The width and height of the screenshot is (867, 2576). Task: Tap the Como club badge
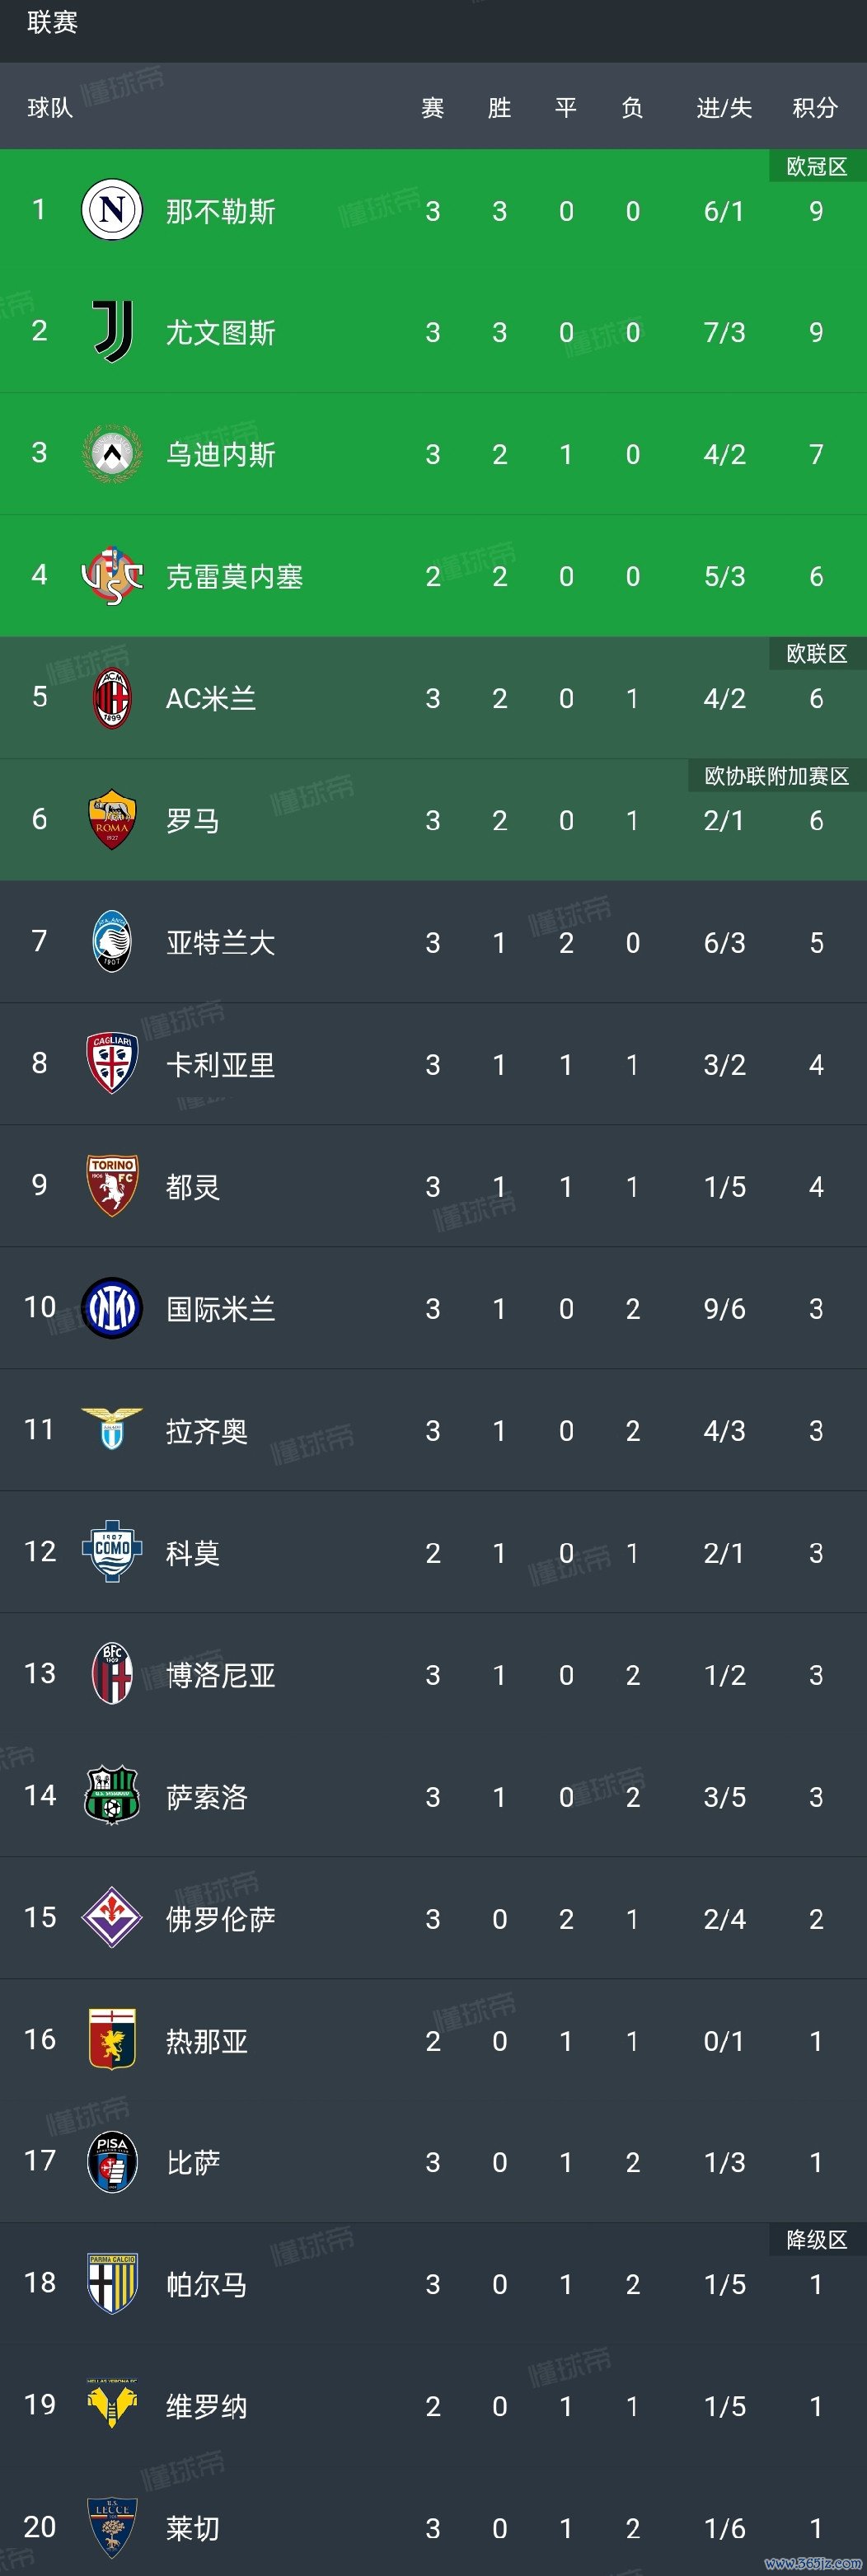112,1552
